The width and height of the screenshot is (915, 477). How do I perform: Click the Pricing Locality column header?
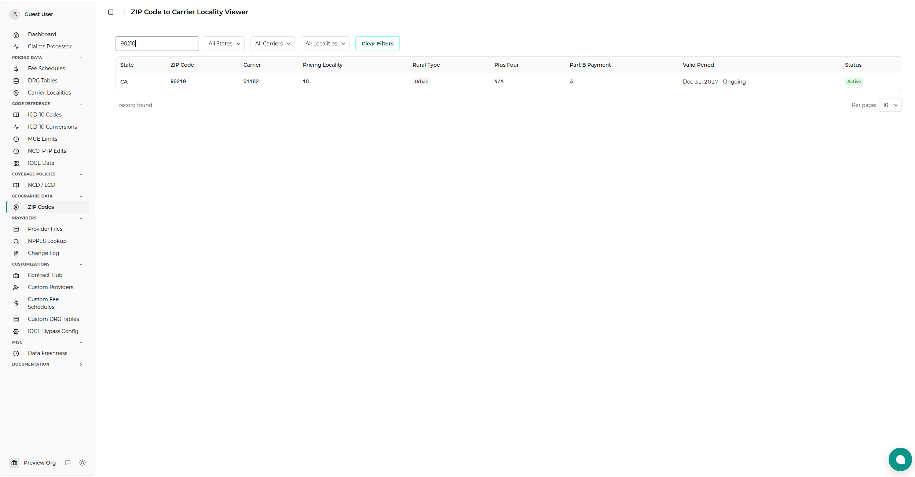pyautogui.click(x=323, y=65)
